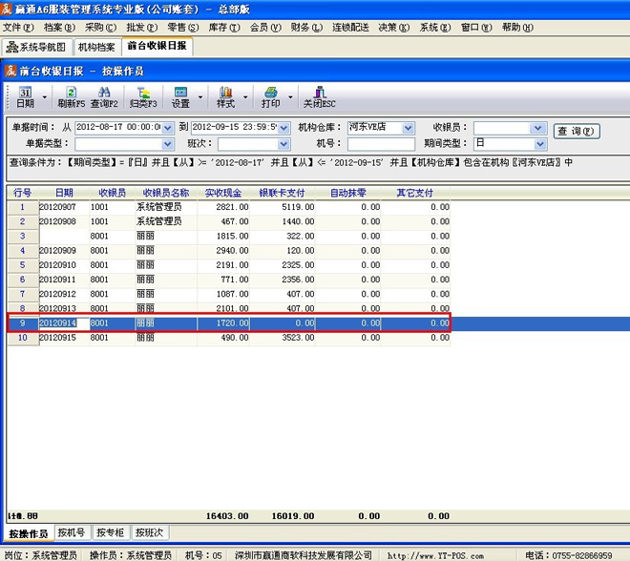Open the 窗口(W) menu
Image resolution: width=630 pixels, height=561 pixels.
click(x=476, y=28)
